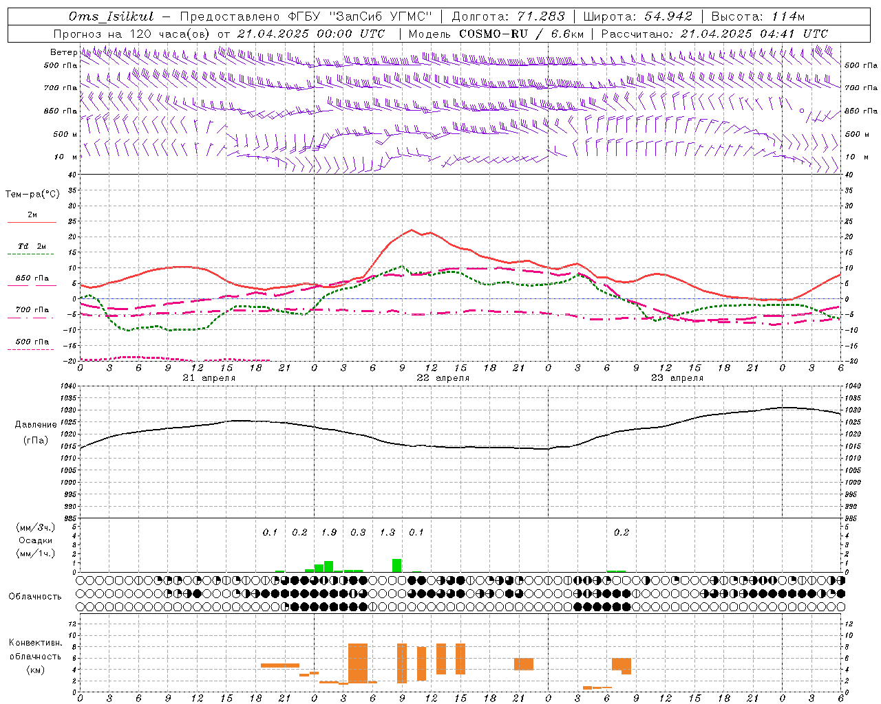Click the (гПа) pressure unit label
Image resolution: width=881 pixels, height=704 pixels.
coord(36,441)
